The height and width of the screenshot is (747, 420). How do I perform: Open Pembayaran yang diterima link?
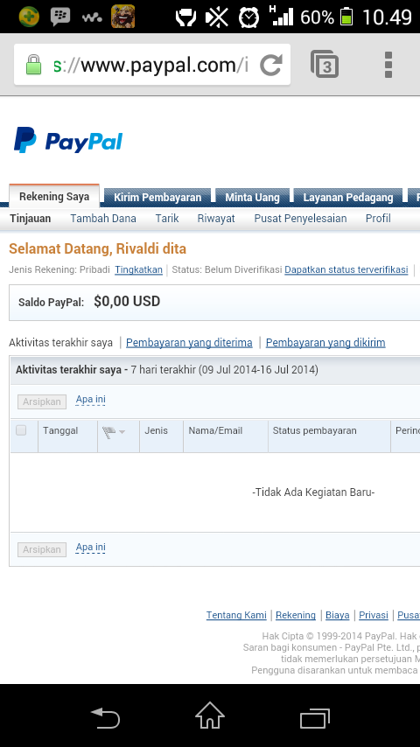tap(189, 343)
